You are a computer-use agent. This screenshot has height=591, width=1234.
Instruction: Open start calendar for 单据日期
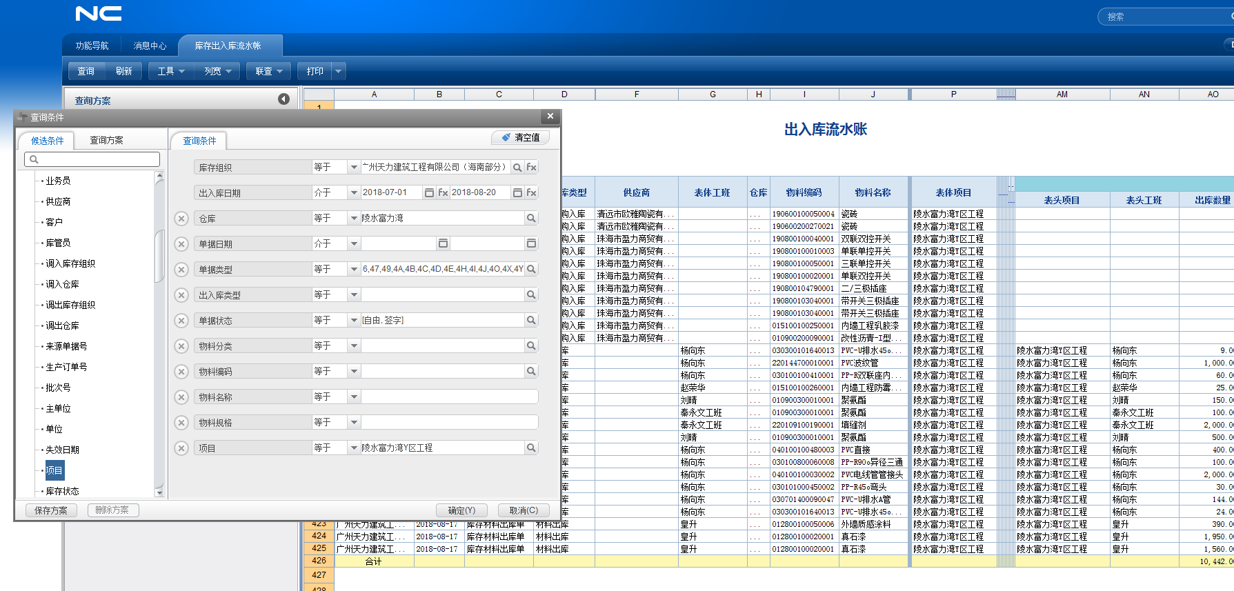click(443, 243)
